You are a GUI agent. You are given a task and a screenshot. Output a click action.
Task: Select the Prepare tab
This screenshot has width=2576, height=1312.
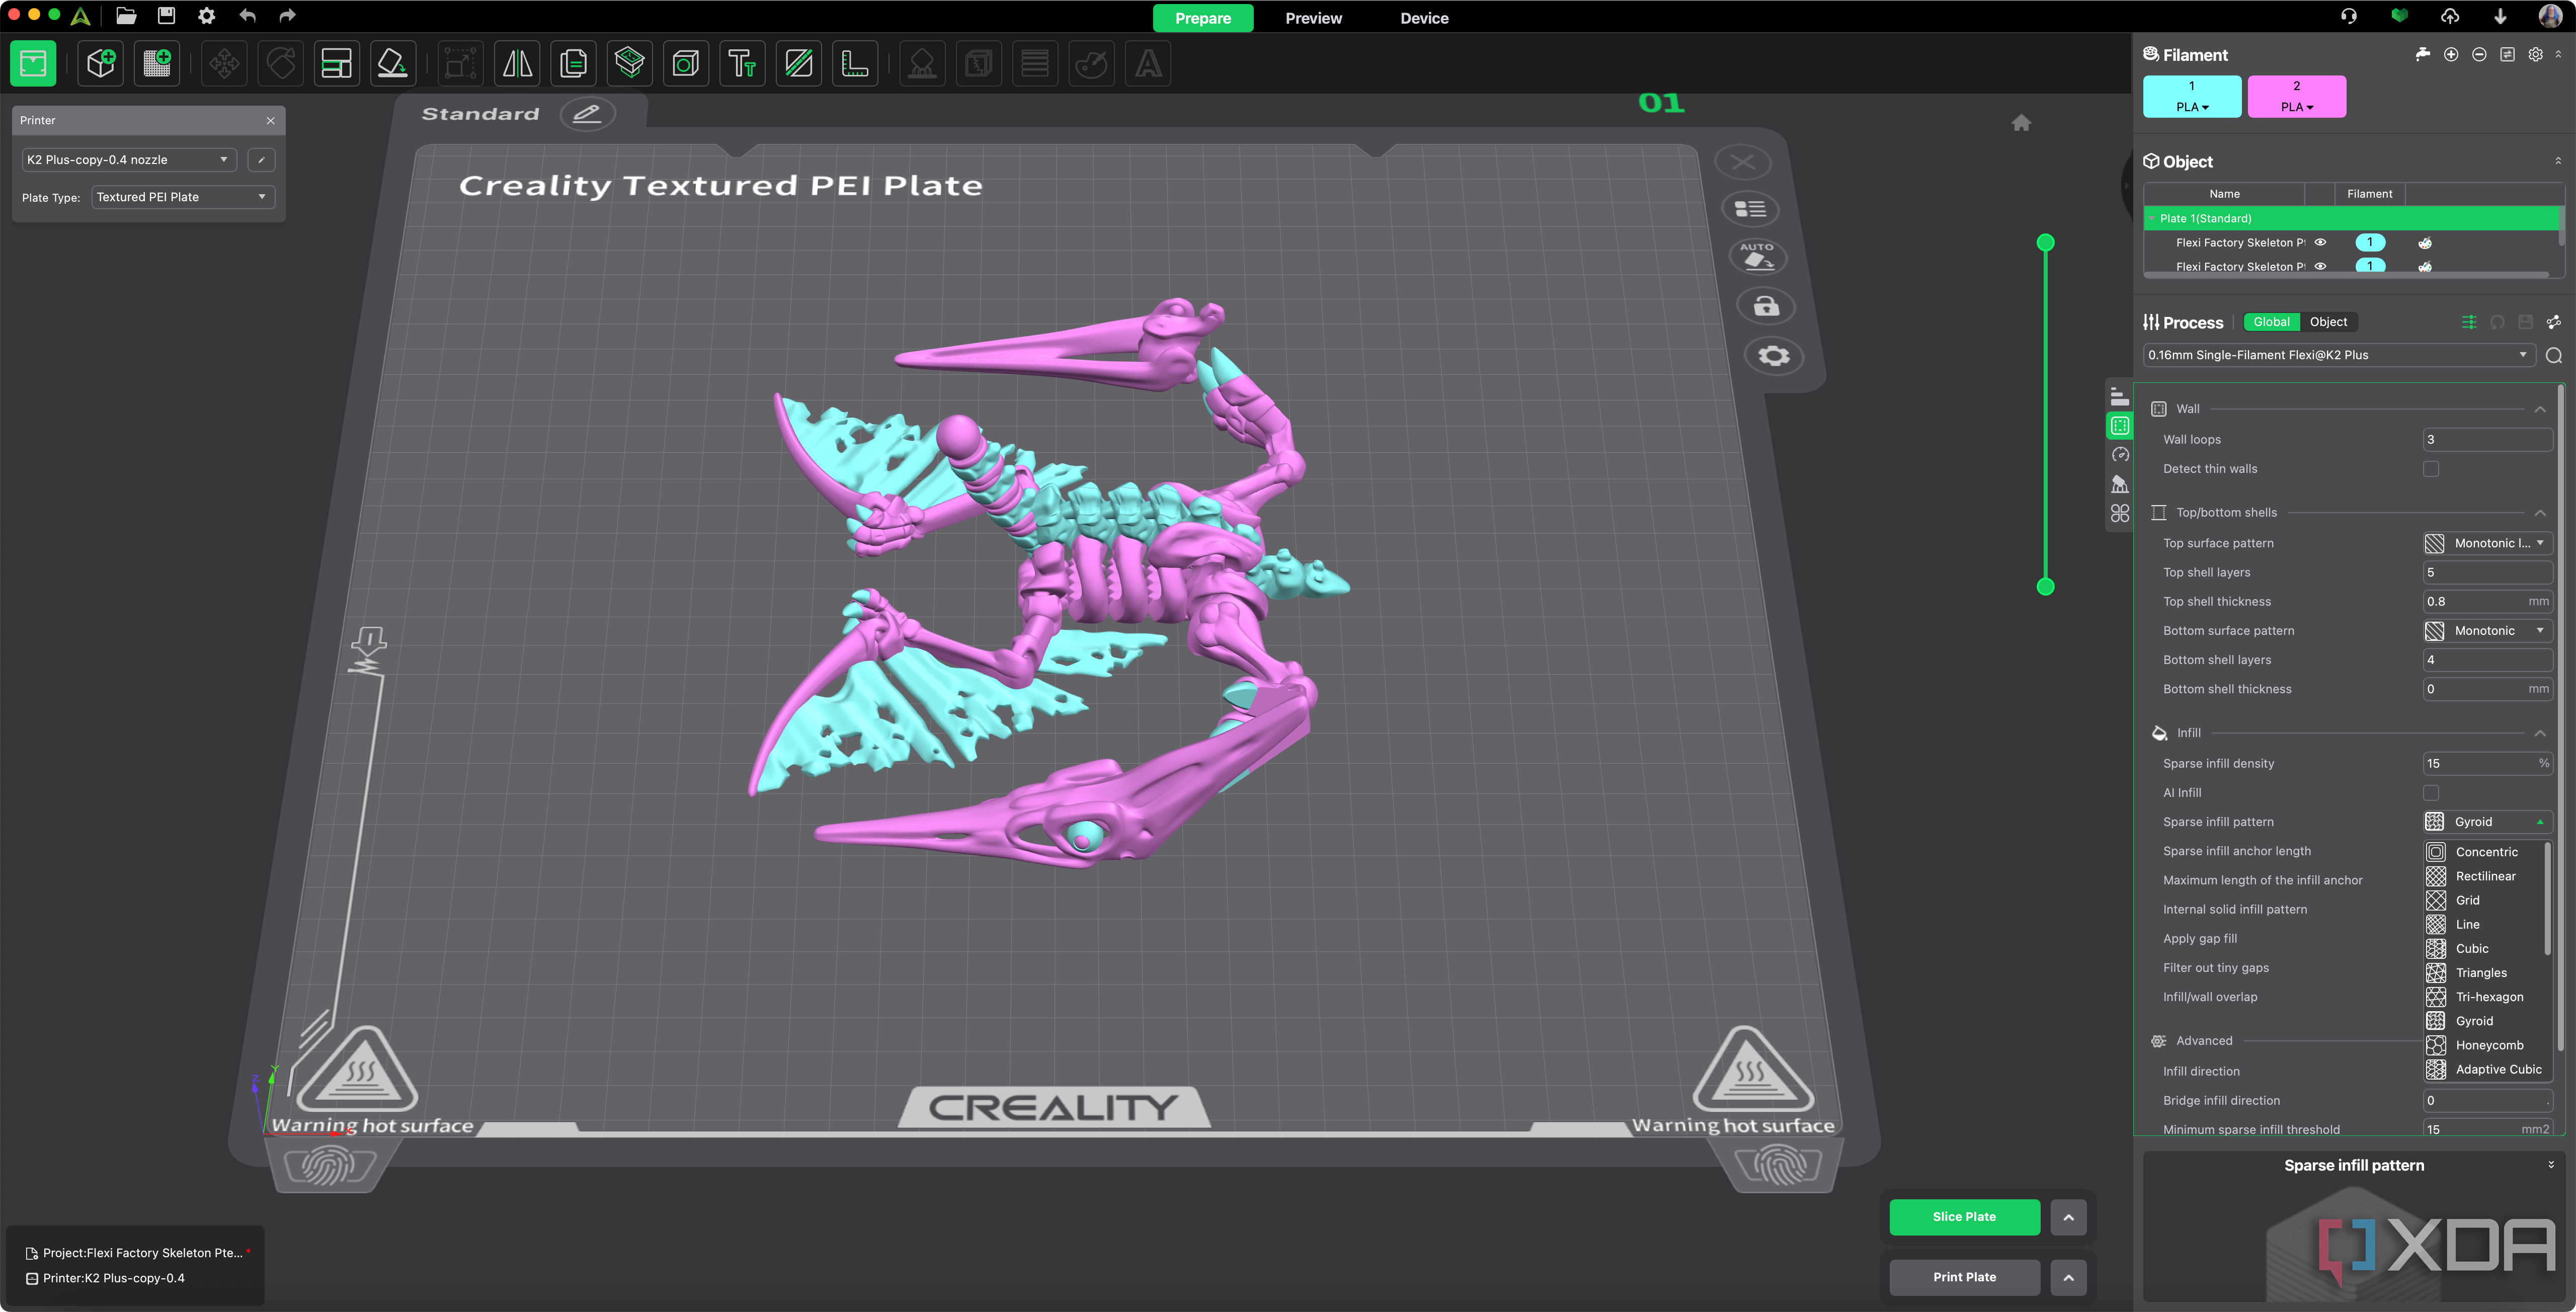tap(1202, 18)
